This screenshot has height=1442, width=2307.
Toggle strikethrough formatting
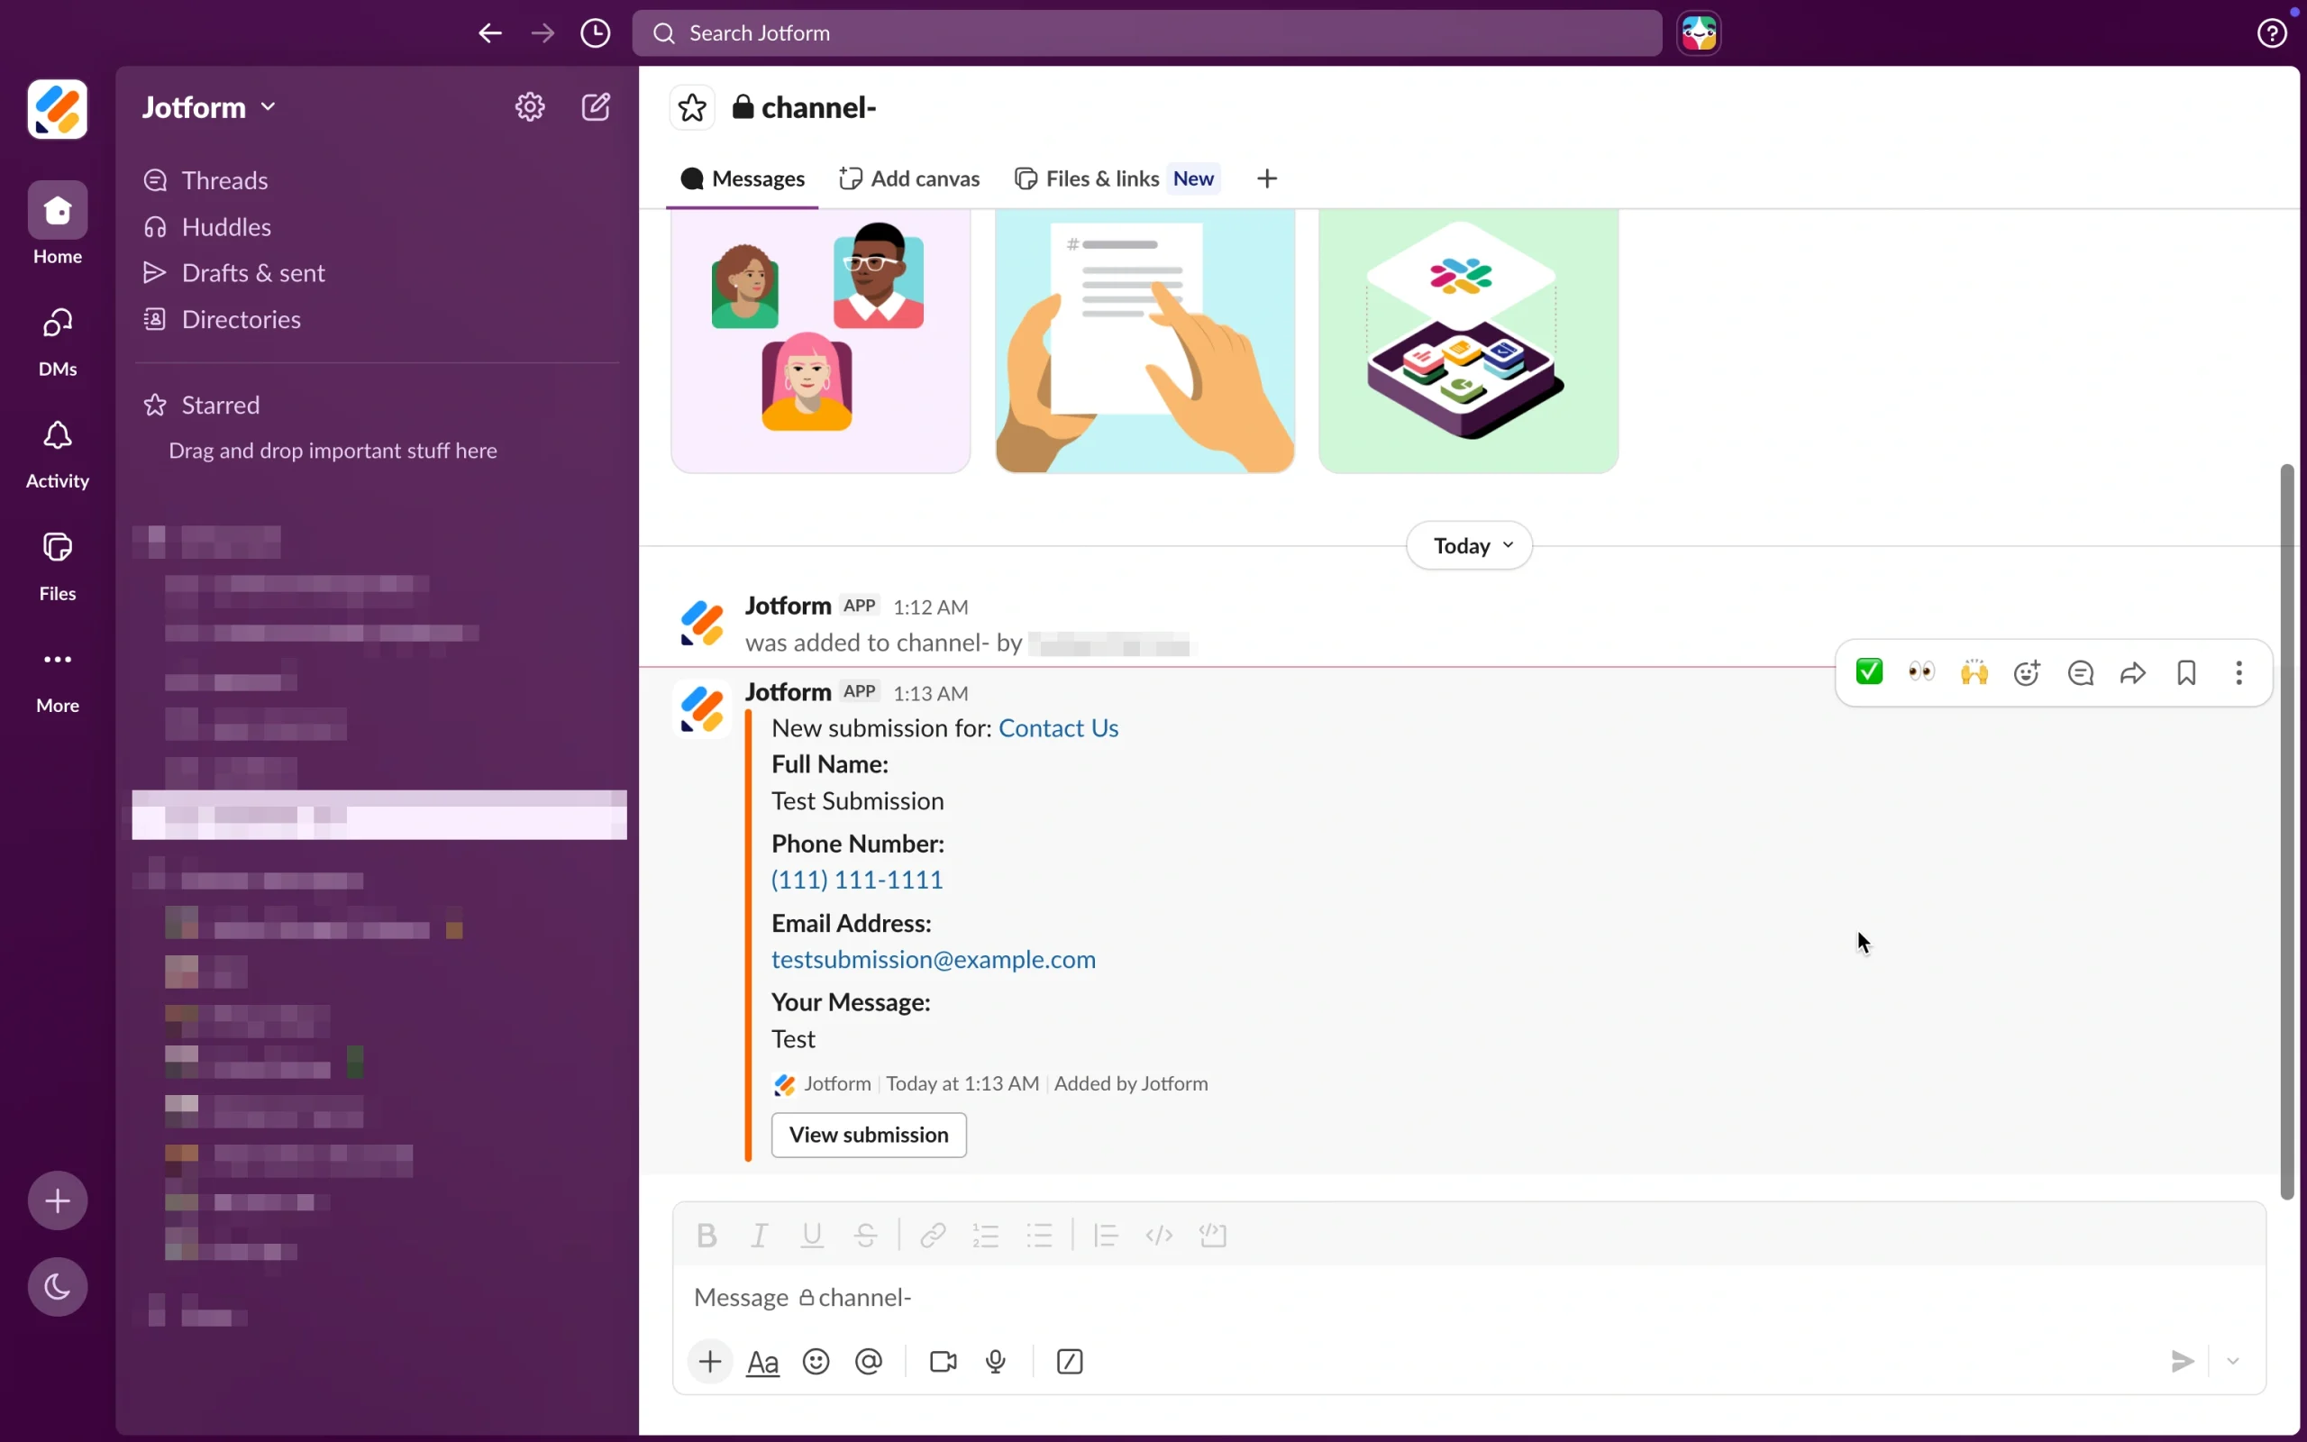[x=866, y=1235]
